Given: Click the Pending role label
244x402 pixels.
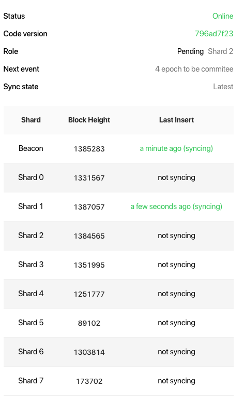Looking at the screenshot, I should click(x=190, y=51).
